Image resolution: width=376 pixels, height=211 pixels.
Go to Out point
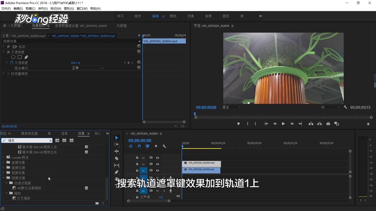tap(300, 124)
